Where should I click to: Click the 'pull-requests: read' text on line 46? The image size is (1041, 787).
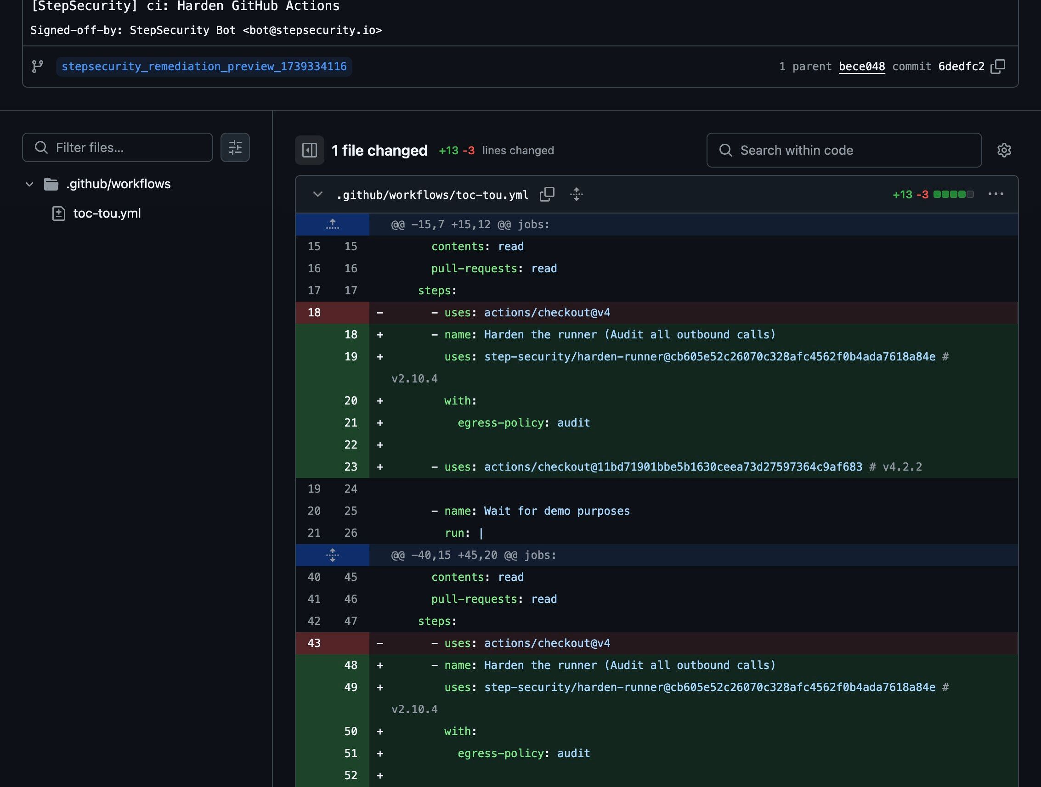(494, 599)
